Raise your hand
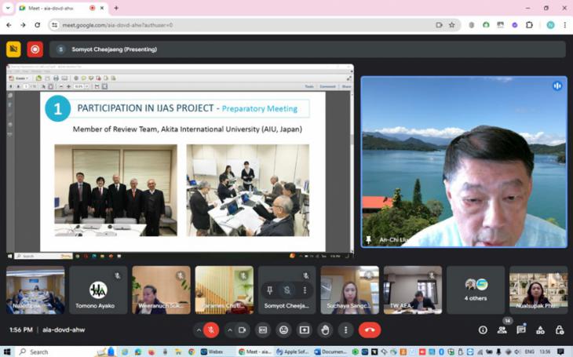This screenshot has height=357, width=573. [x=325, y=330]
